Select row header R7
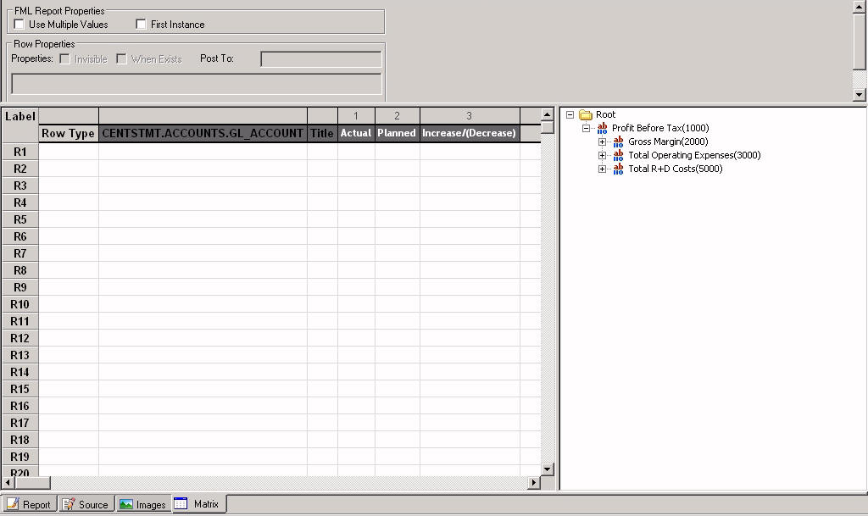 (20, 253)
